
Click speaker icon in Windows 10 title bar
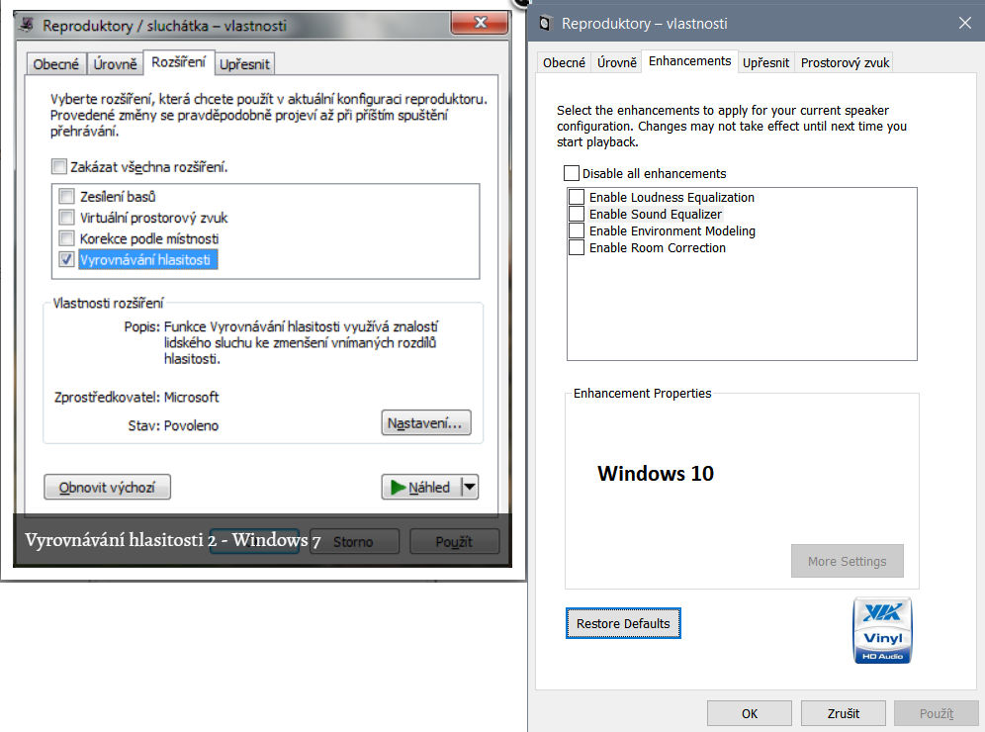coord(545,24)
